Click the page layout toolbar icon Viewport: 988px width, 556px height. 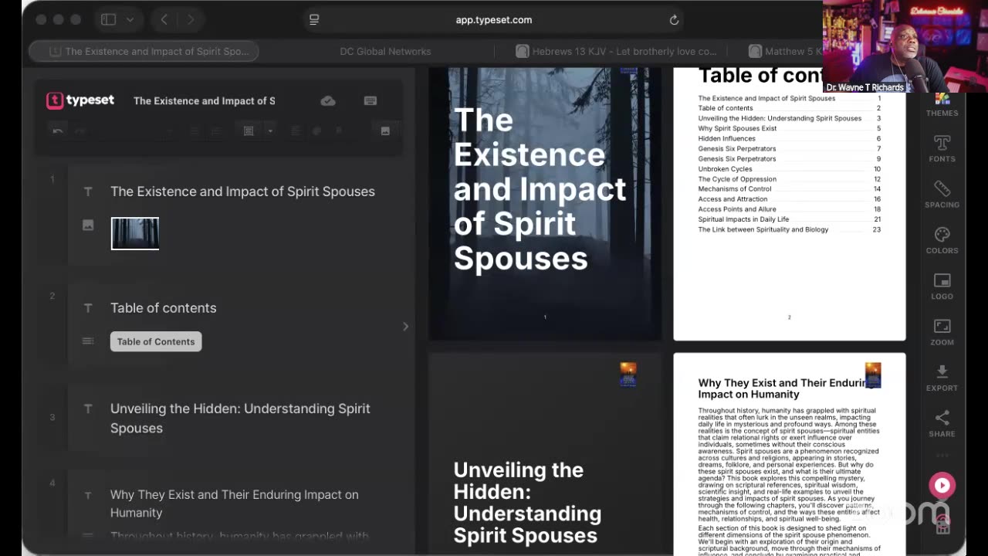(249, 131)
